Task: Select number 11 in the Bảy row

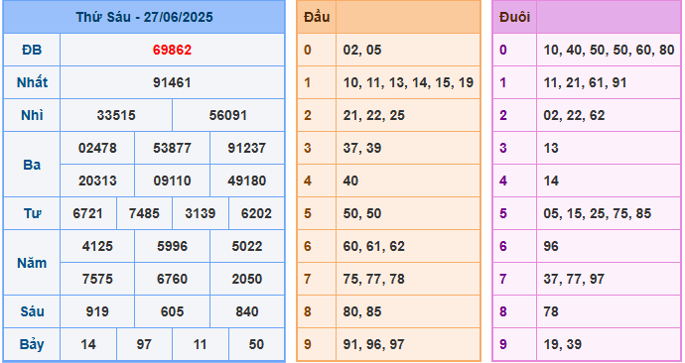Action: pyautogui.click(x=201, y=344)
